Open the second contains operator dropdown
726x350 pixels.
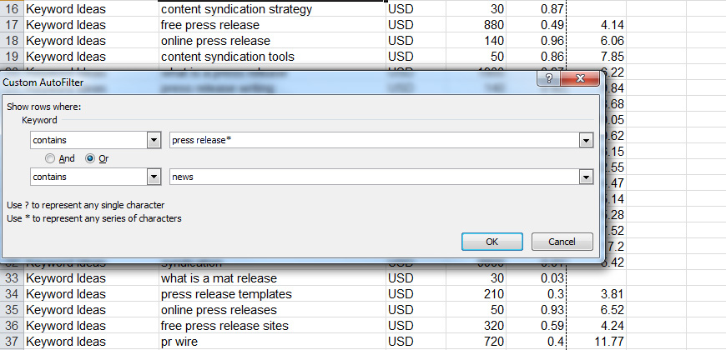[x=154, y=177]
